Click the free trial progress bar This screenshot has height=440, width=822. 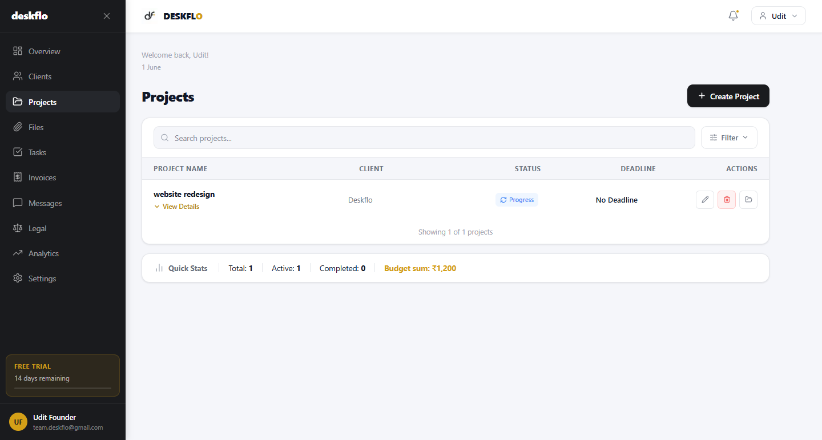(x=63, y=388)
